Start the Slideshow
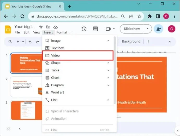The image size is (180, 136). coord(132,29)
